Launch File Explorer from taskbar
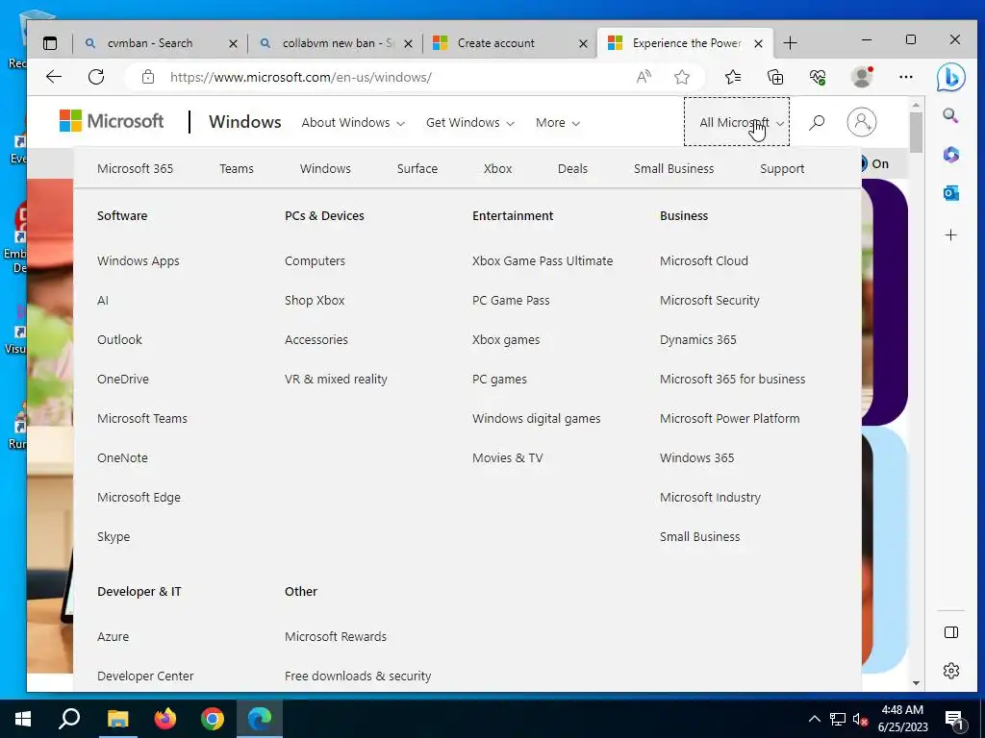The width and height of the screenshot is (985, 738). [117, 719]
